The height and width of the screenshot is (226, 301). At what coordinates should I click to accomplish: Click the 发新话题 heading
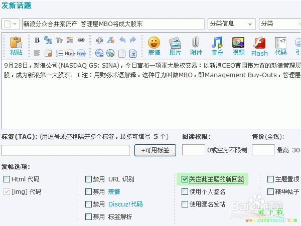[x=17, y=6]
